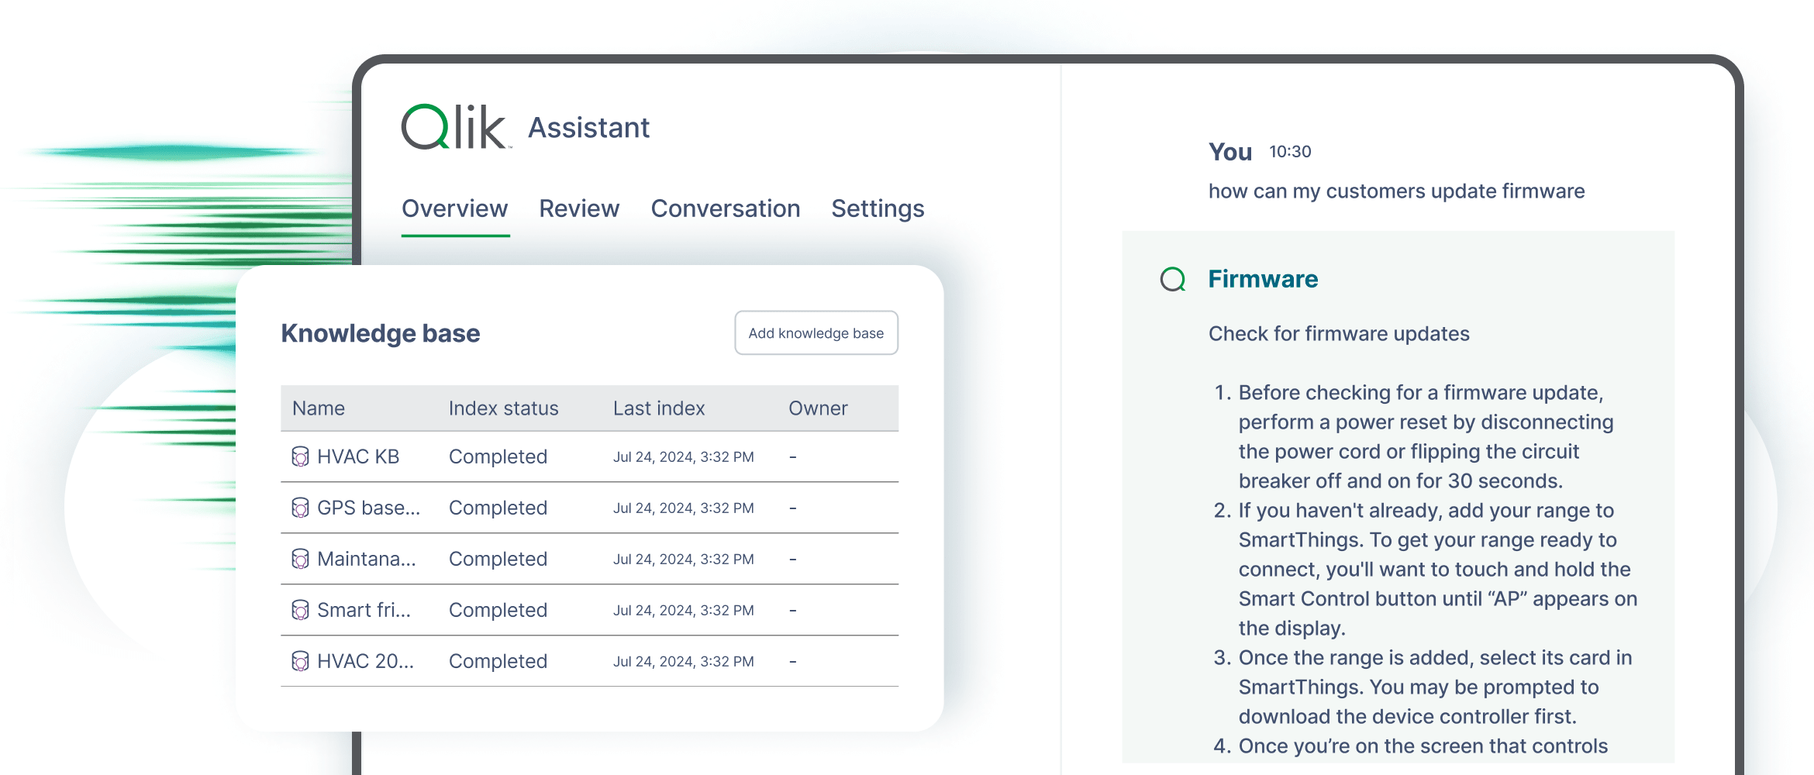Screen dimensions: 1814x775
Task: Click step 2 about adding range to SmartThings
Action: [x=1426, y=570]
